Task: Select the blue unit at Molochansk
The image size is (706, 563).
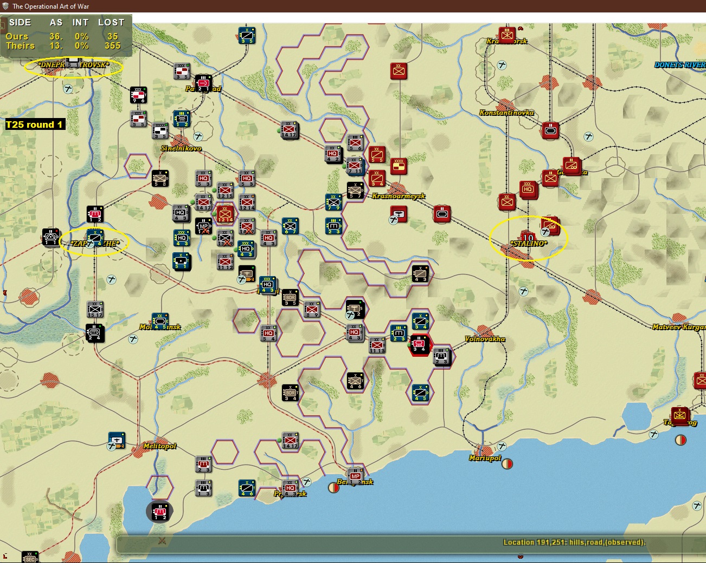Action: 160,321
